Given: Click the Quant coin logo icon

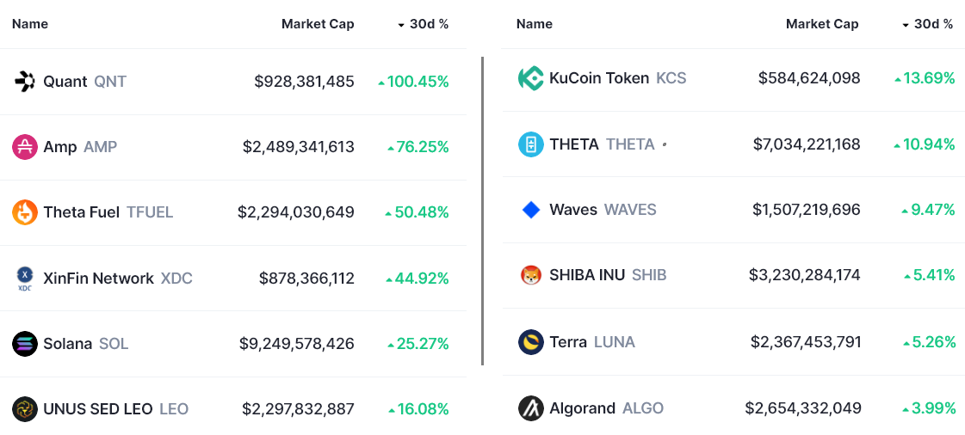Looking at the screenshot, I should coord(25,82).
